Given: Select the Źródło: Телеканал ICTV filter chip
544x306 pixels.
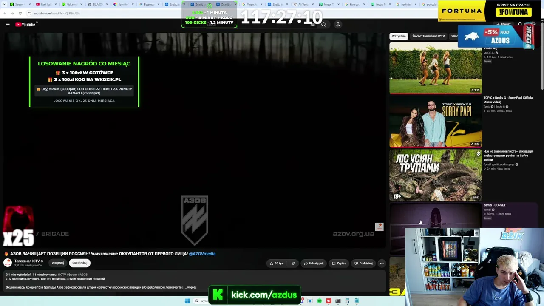Looking at the screenshot, I should coord(428,36).
